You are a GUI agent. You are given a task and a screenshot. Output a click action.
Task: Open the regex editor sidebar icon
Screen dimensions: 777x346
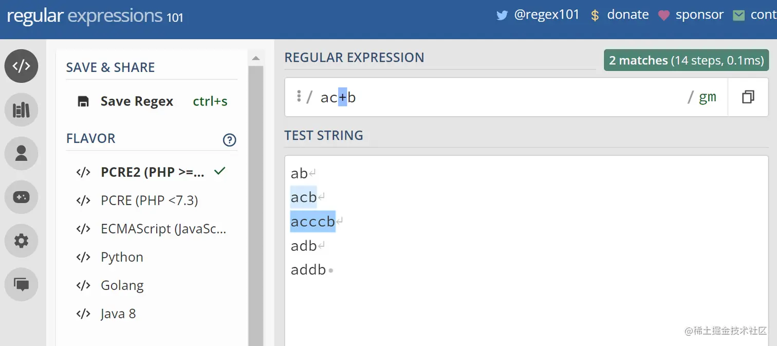click(x=21, y=66)
